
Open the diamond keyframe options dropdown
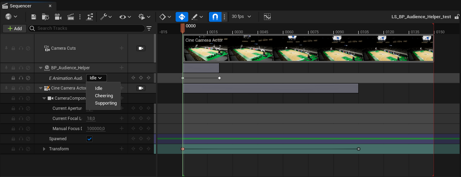pyautogui.click(x=165, y=17)
